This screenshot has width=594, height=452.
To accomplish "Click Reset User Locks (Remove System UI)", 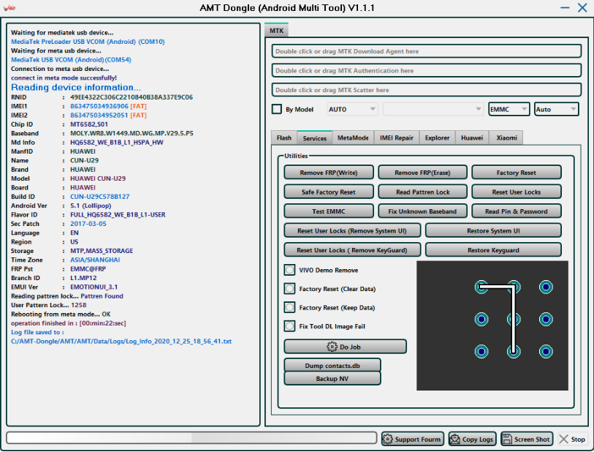I will tap(352, 230).
